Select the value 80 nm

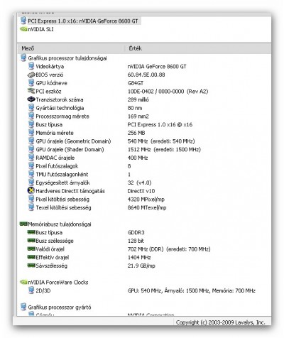click(x=135, y=108)
